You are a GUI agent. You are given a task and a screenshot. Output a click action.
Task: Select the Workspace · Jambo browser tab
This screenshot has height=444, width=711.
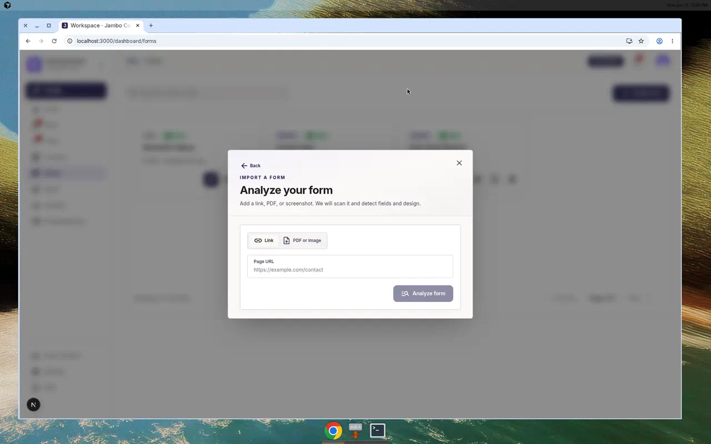click(101, 26)
